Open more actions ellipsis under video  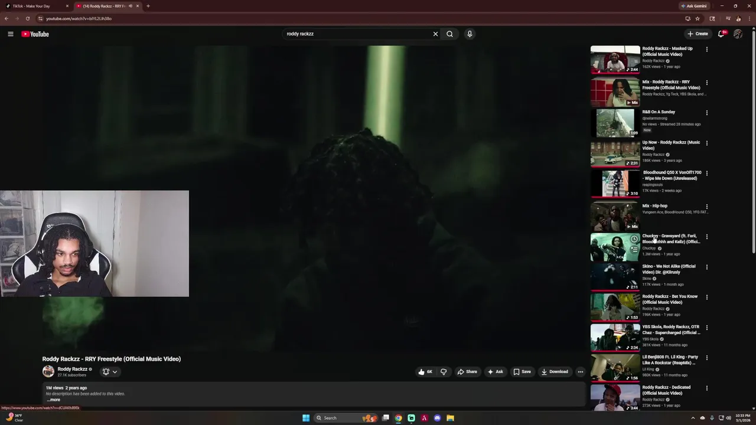[x=581, y=372]
